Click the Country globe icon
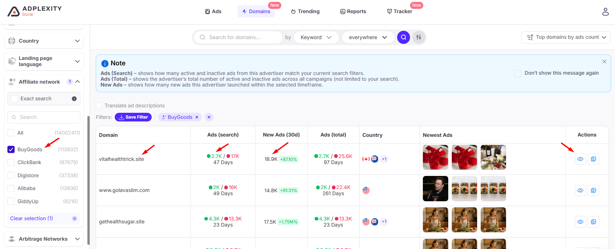Image resolution: width=615 pixels, height=249 pixels. (x=12, y=41)
